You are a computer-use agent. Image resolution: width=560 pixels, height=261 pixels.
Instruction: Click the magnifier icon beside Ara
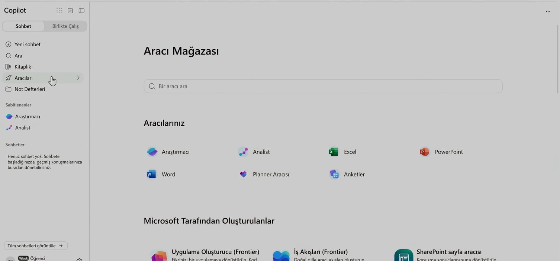pos(9,56)
